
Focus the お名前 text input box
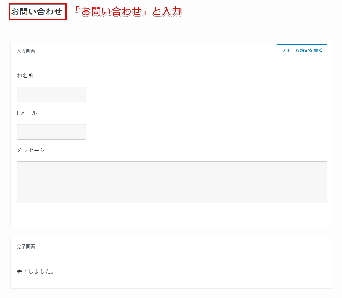[51, 95]
